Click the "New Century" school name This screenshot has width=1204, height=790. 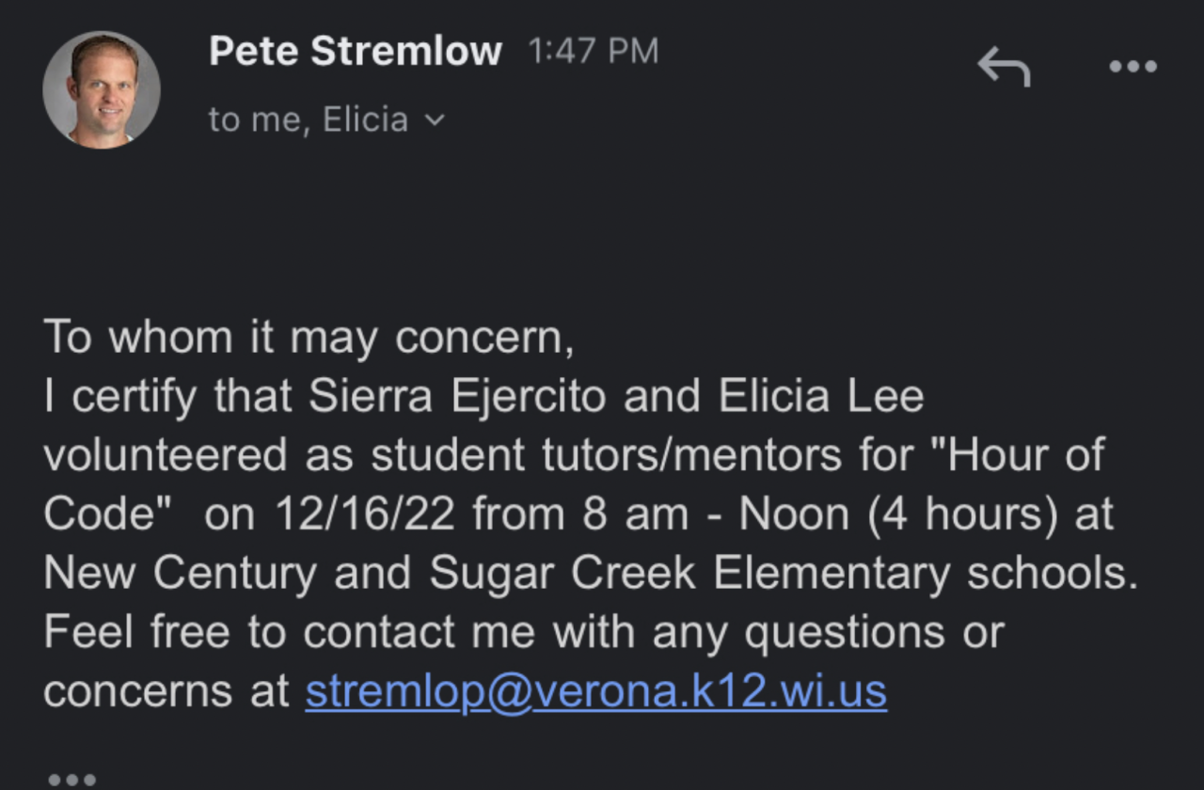[x=180, y=574]
